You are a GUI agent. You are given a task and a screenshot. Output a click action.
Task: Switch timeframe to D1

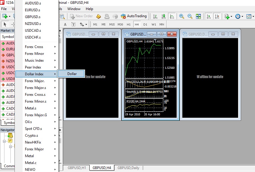[145, 25]
